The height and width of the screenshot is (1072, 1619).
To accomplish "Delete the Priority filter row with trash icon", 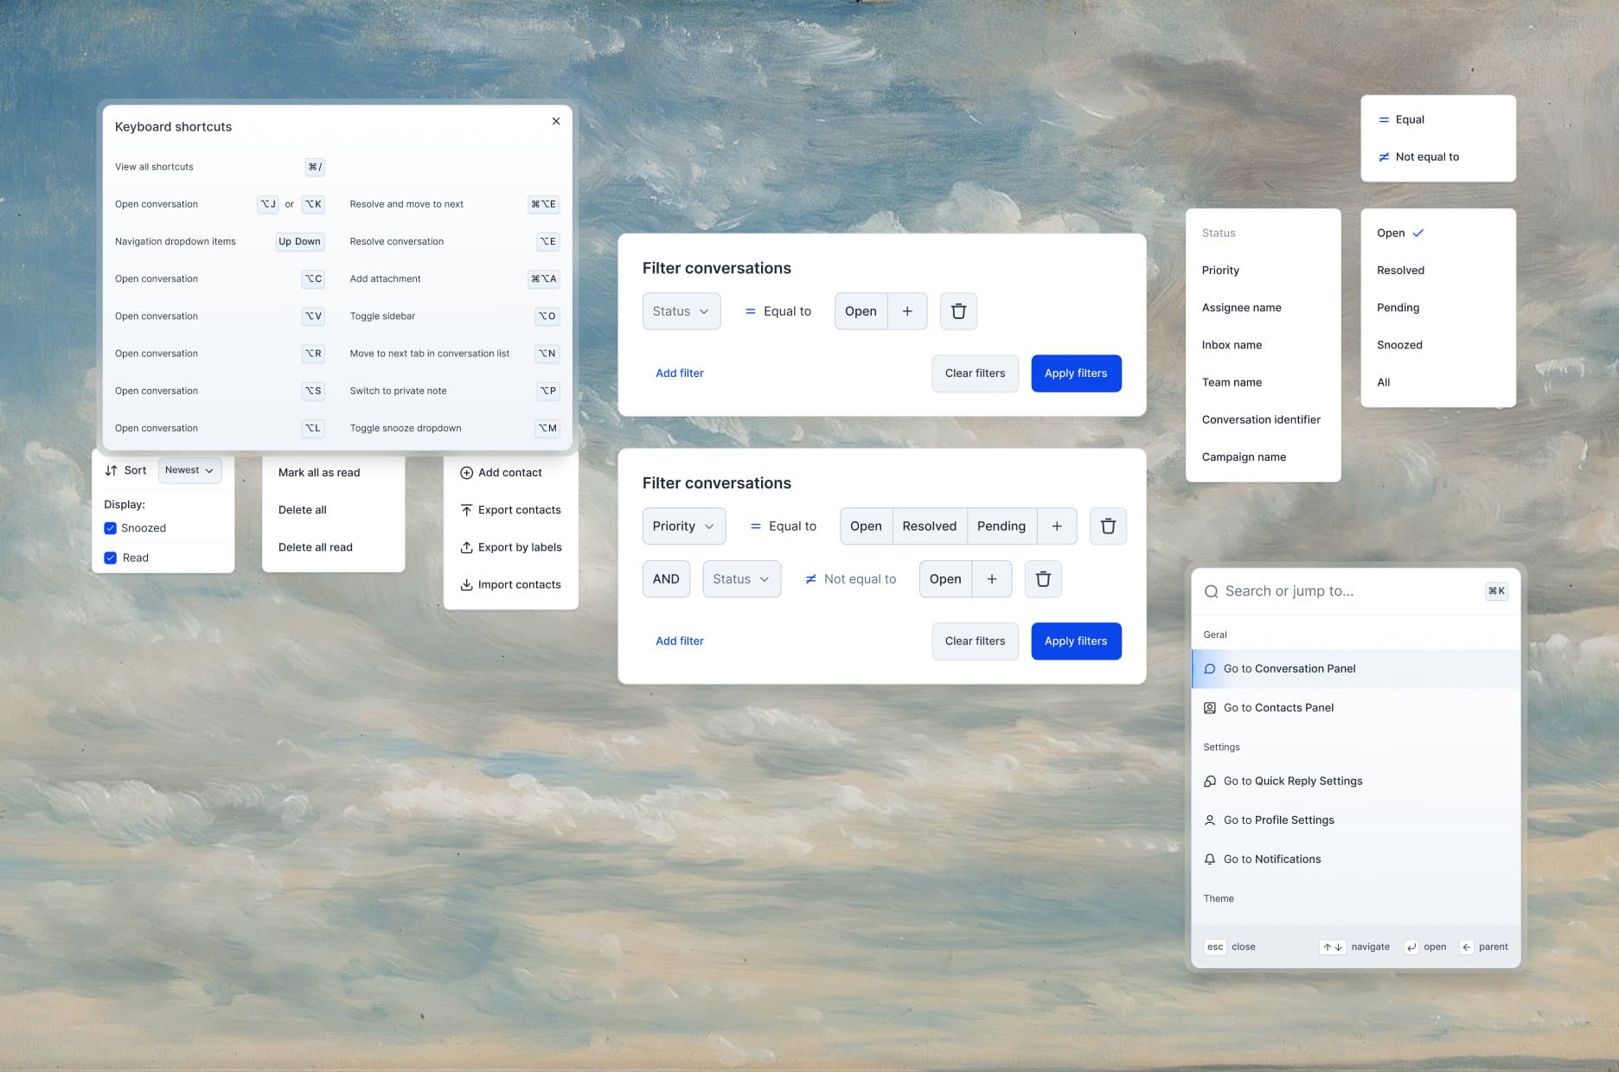I will click(x=1108, y=526).
